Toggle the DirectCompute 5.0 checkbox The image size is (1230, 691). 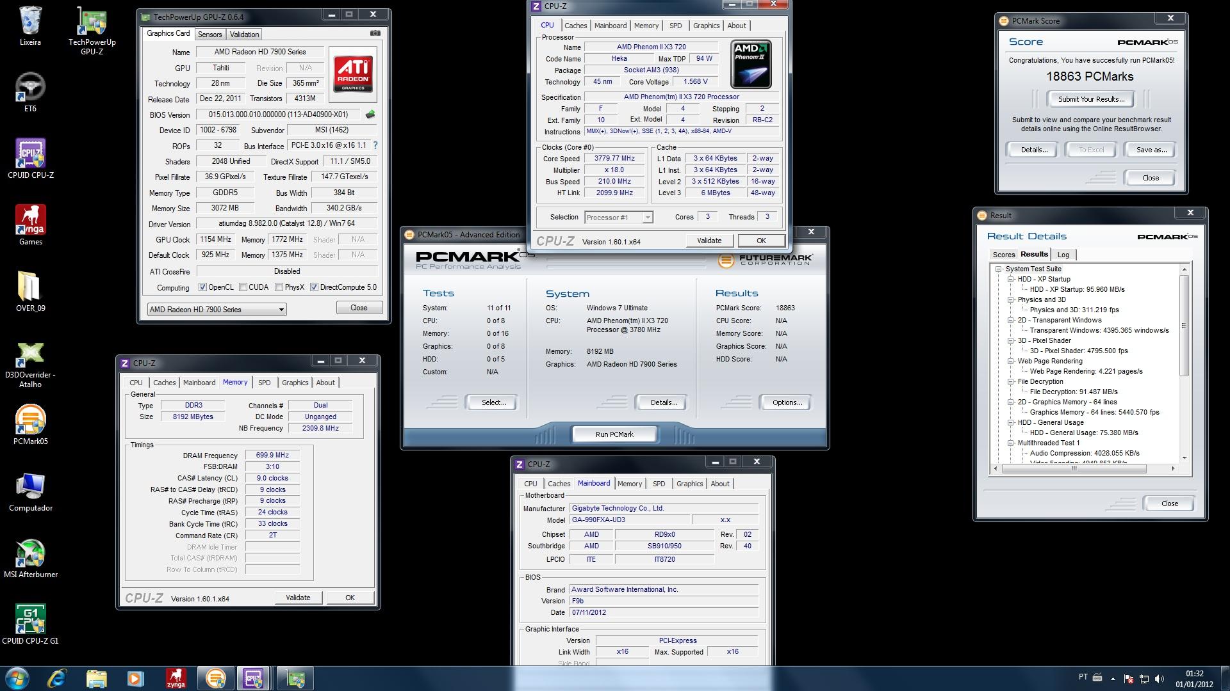314,287
